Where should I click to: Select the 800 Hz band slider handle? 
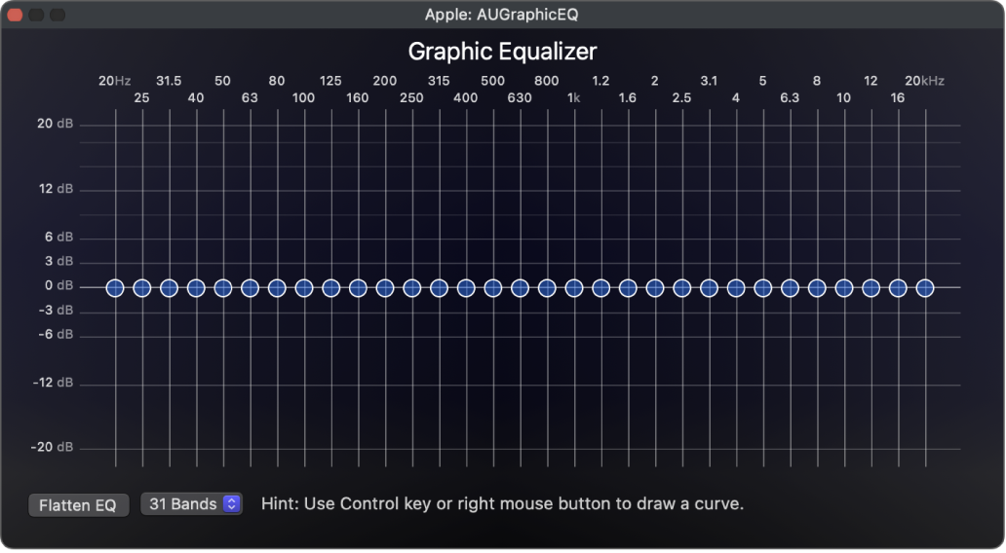(547, 287)
